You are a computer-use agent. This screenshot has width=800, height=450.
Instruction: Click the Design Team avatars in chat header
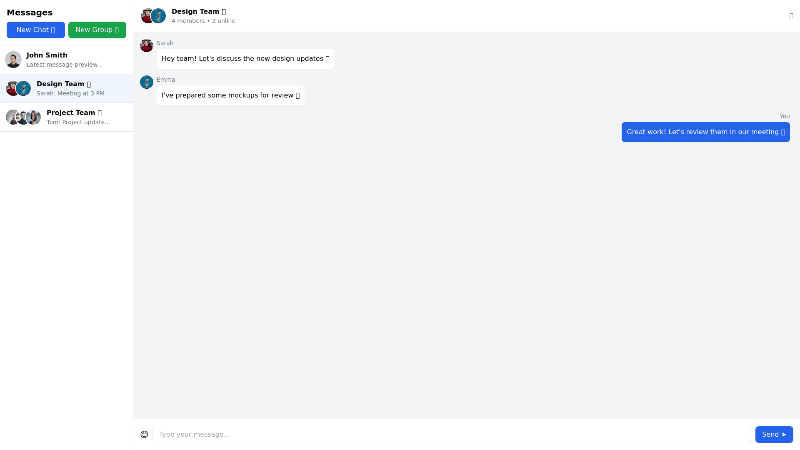click(x=153, y=16)
